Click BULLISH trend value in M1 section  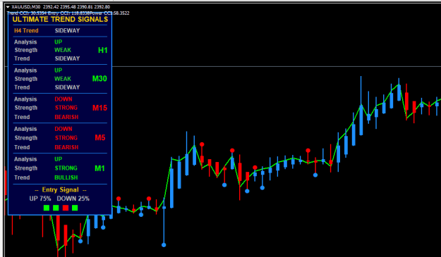click(66, 177)
